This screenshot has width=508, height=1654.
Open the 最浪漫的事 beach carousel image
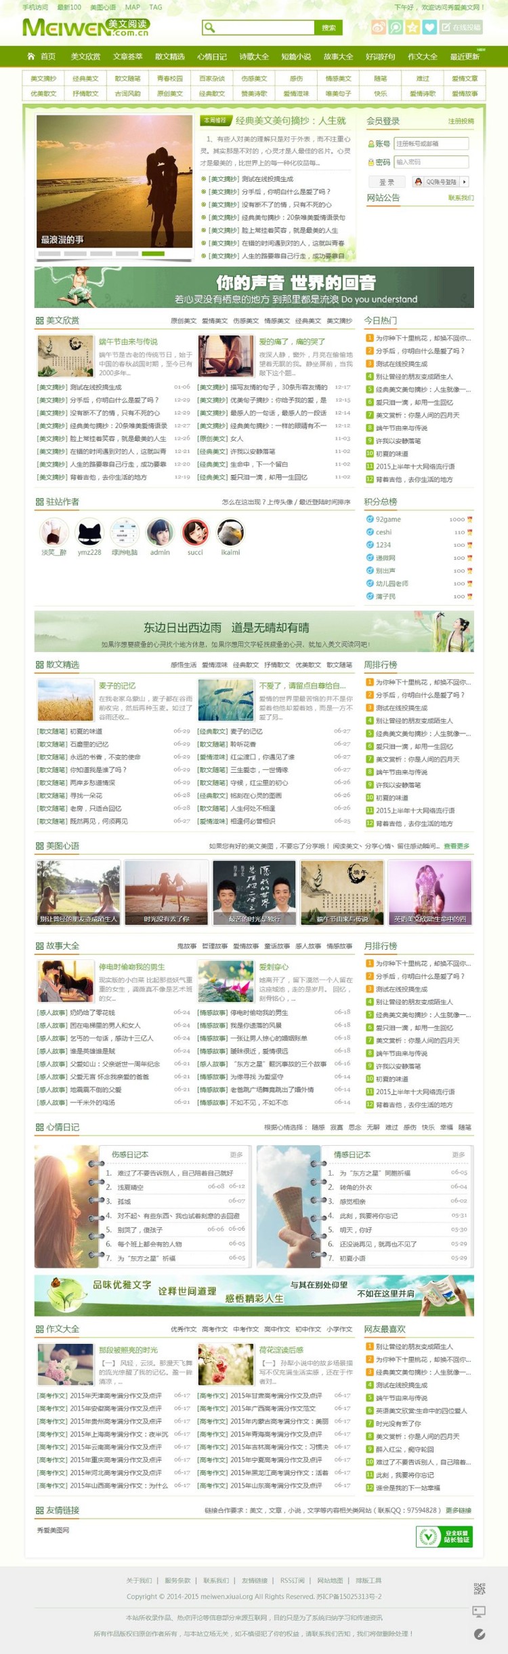[x=114, y=180]
